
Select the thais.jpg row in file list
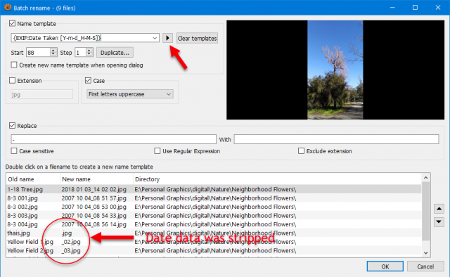[x=214, y=233]
